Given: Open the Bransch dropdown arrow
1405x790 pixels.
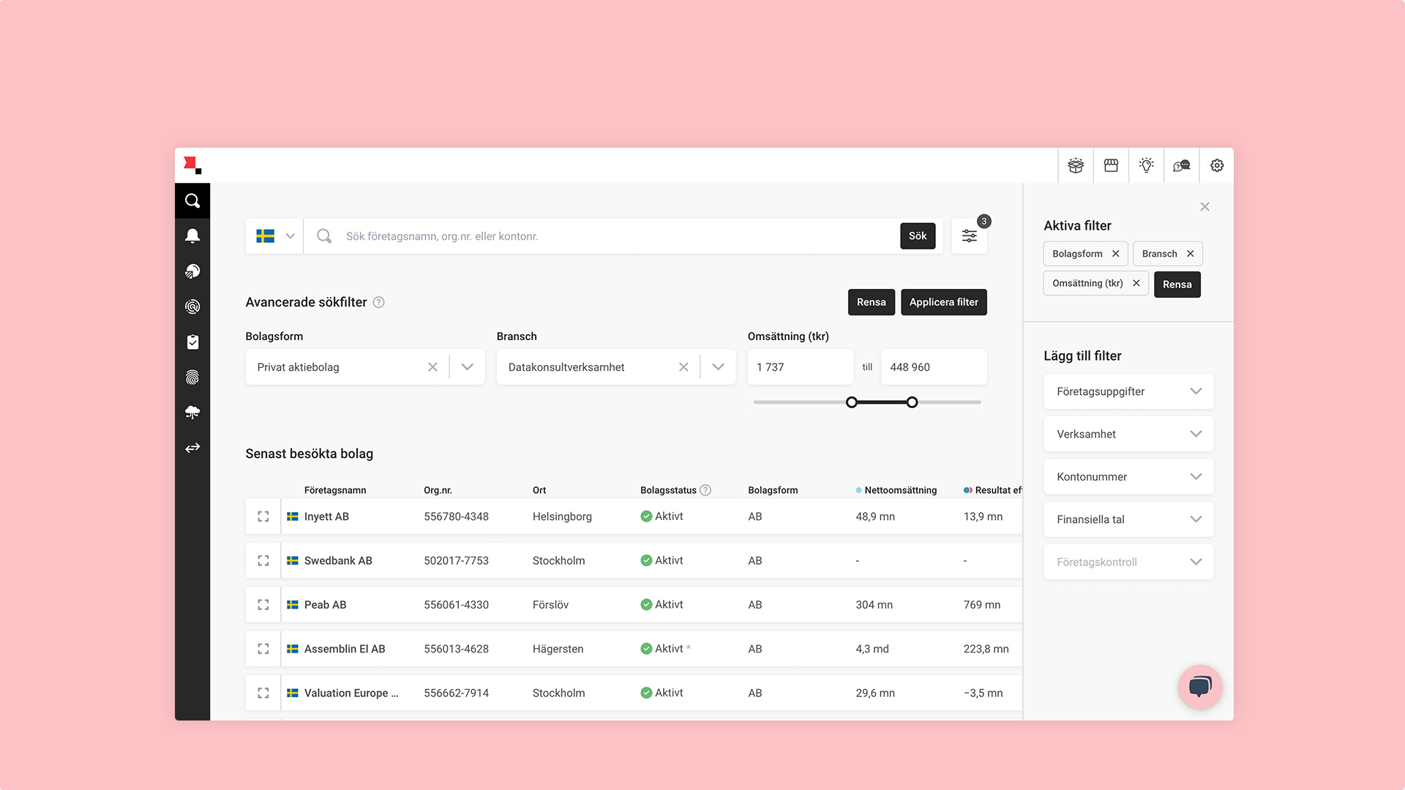Looking at the screenshot, I should pyautogui.click(x=718, y=367).
